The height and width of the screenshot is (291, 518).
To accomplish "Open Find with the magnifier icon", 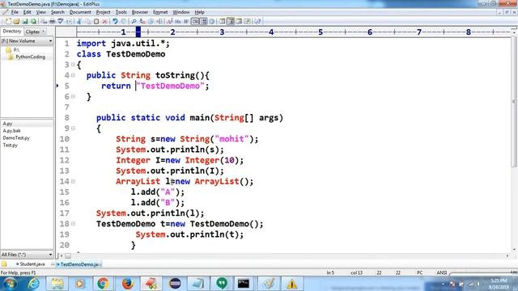I will [x=134, y=22].
